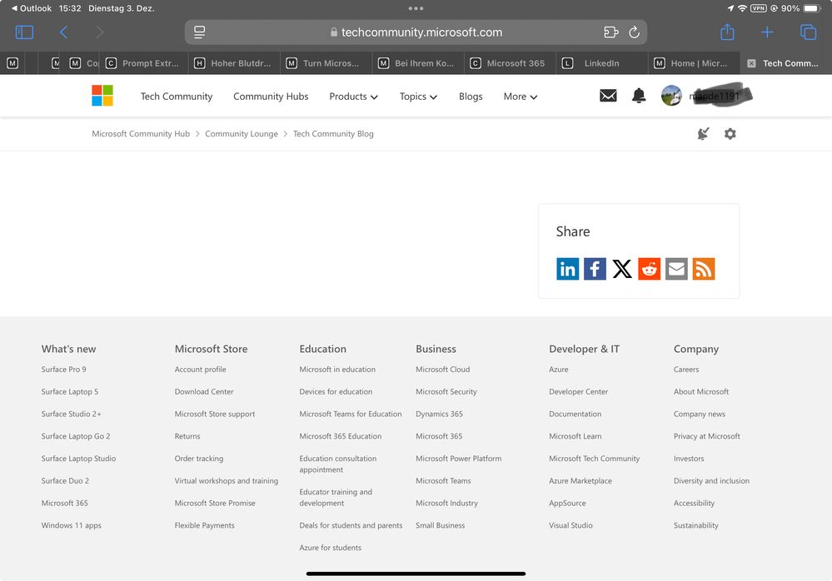Switch to Microsoft 365 tab
Viewport: 832px width, 581px height.
(510, 63)
